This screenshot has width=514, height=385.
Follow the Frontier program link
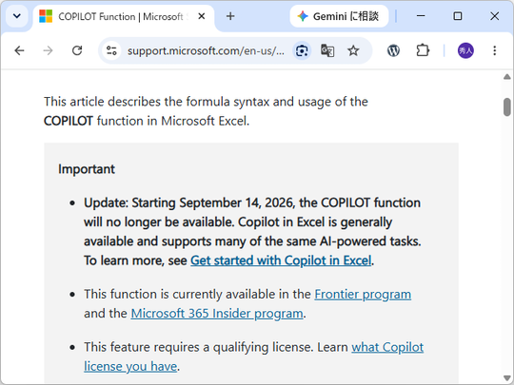coord(363,295)
